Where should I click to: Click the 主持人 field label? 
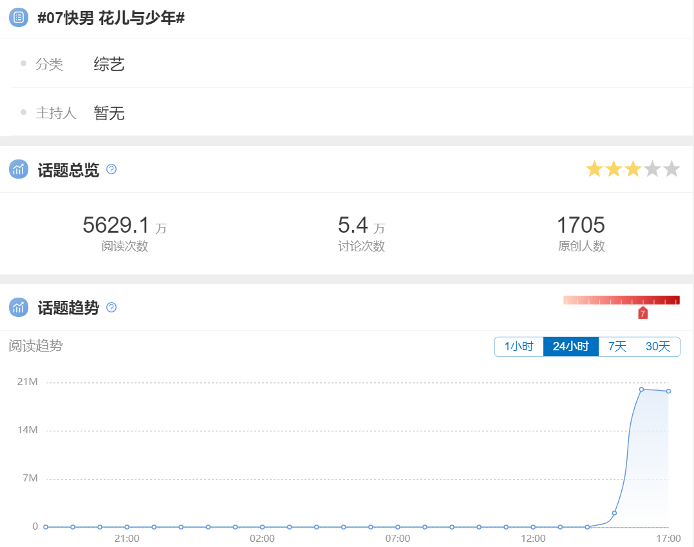[x=56, y=112]
